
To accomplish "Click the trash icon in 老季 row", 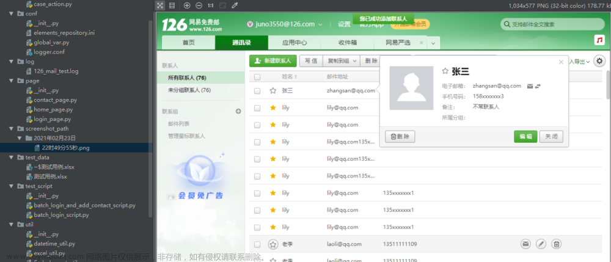I will (x=557, y=244).
